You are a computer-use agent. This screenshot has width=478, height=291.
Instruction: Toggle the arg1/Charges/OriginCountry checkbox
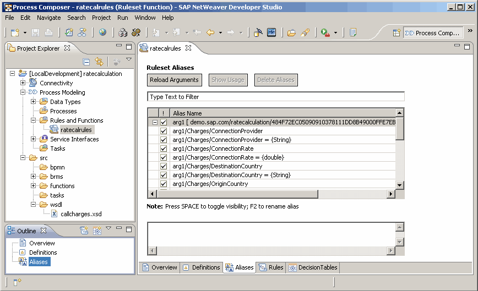163,184
